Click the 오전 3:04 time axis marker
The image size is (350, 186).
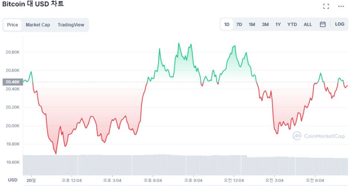point(274,180)
